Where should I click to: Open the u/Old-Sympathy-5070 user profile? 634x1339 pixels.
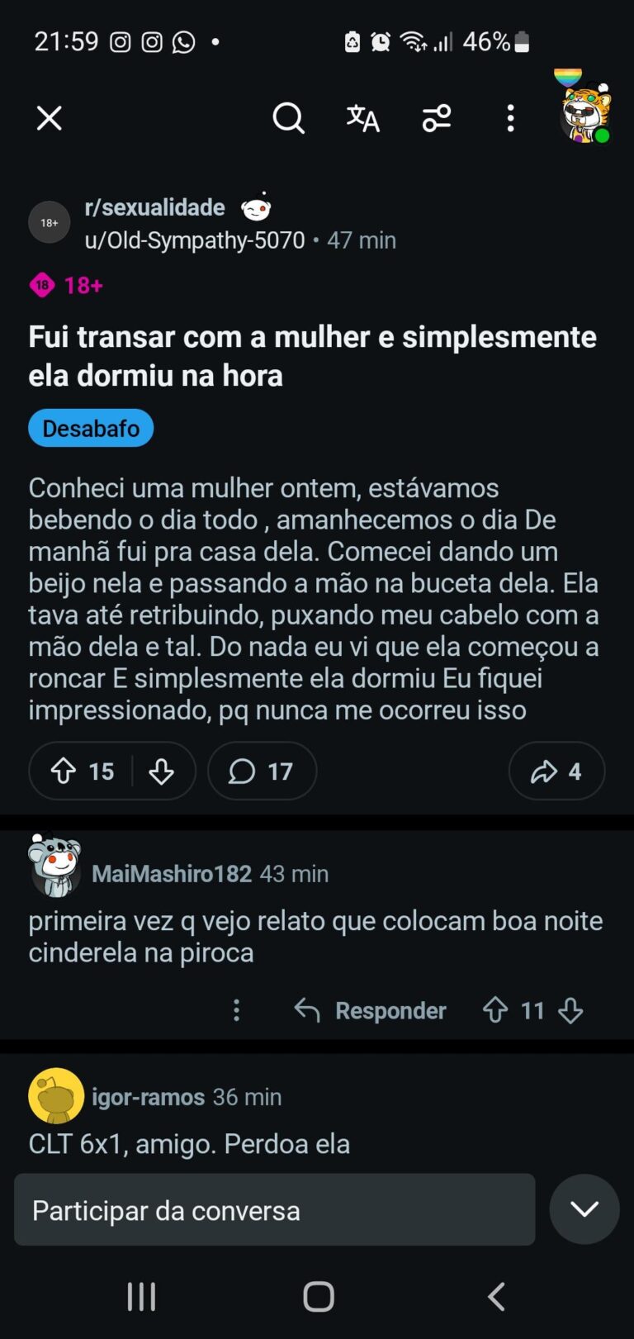(195, 240)
